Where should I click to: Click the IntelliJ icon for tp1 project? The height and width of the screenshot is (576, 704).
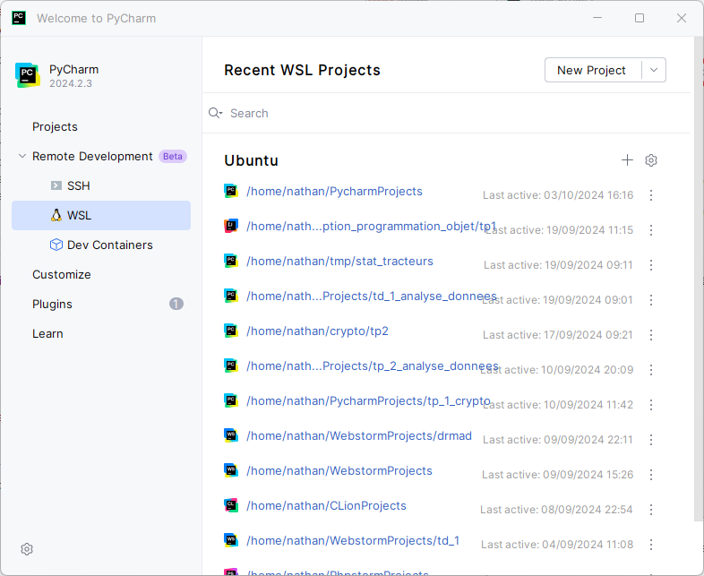231,226
